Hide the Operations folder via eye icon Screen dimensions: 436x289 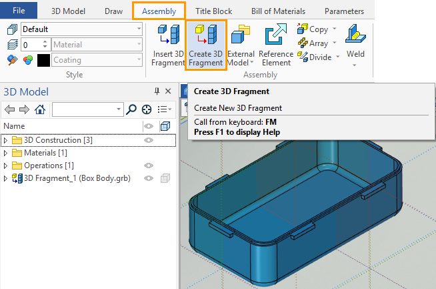tap(149, 166)
